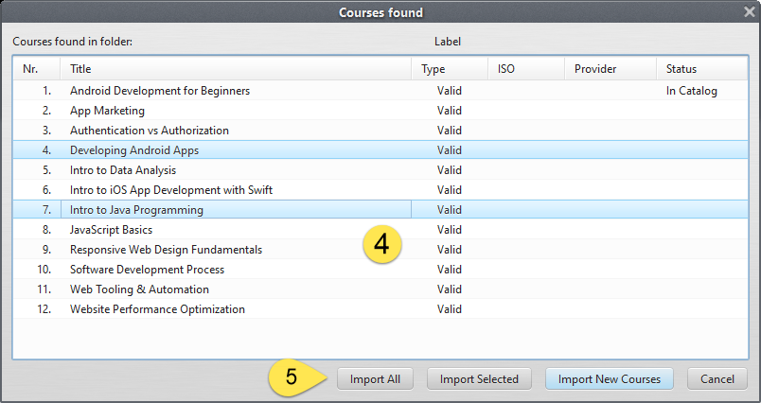The width and height of the screenshot is (761, 403).
Task: Click the Import All button
Action: (x=375, y=378)
